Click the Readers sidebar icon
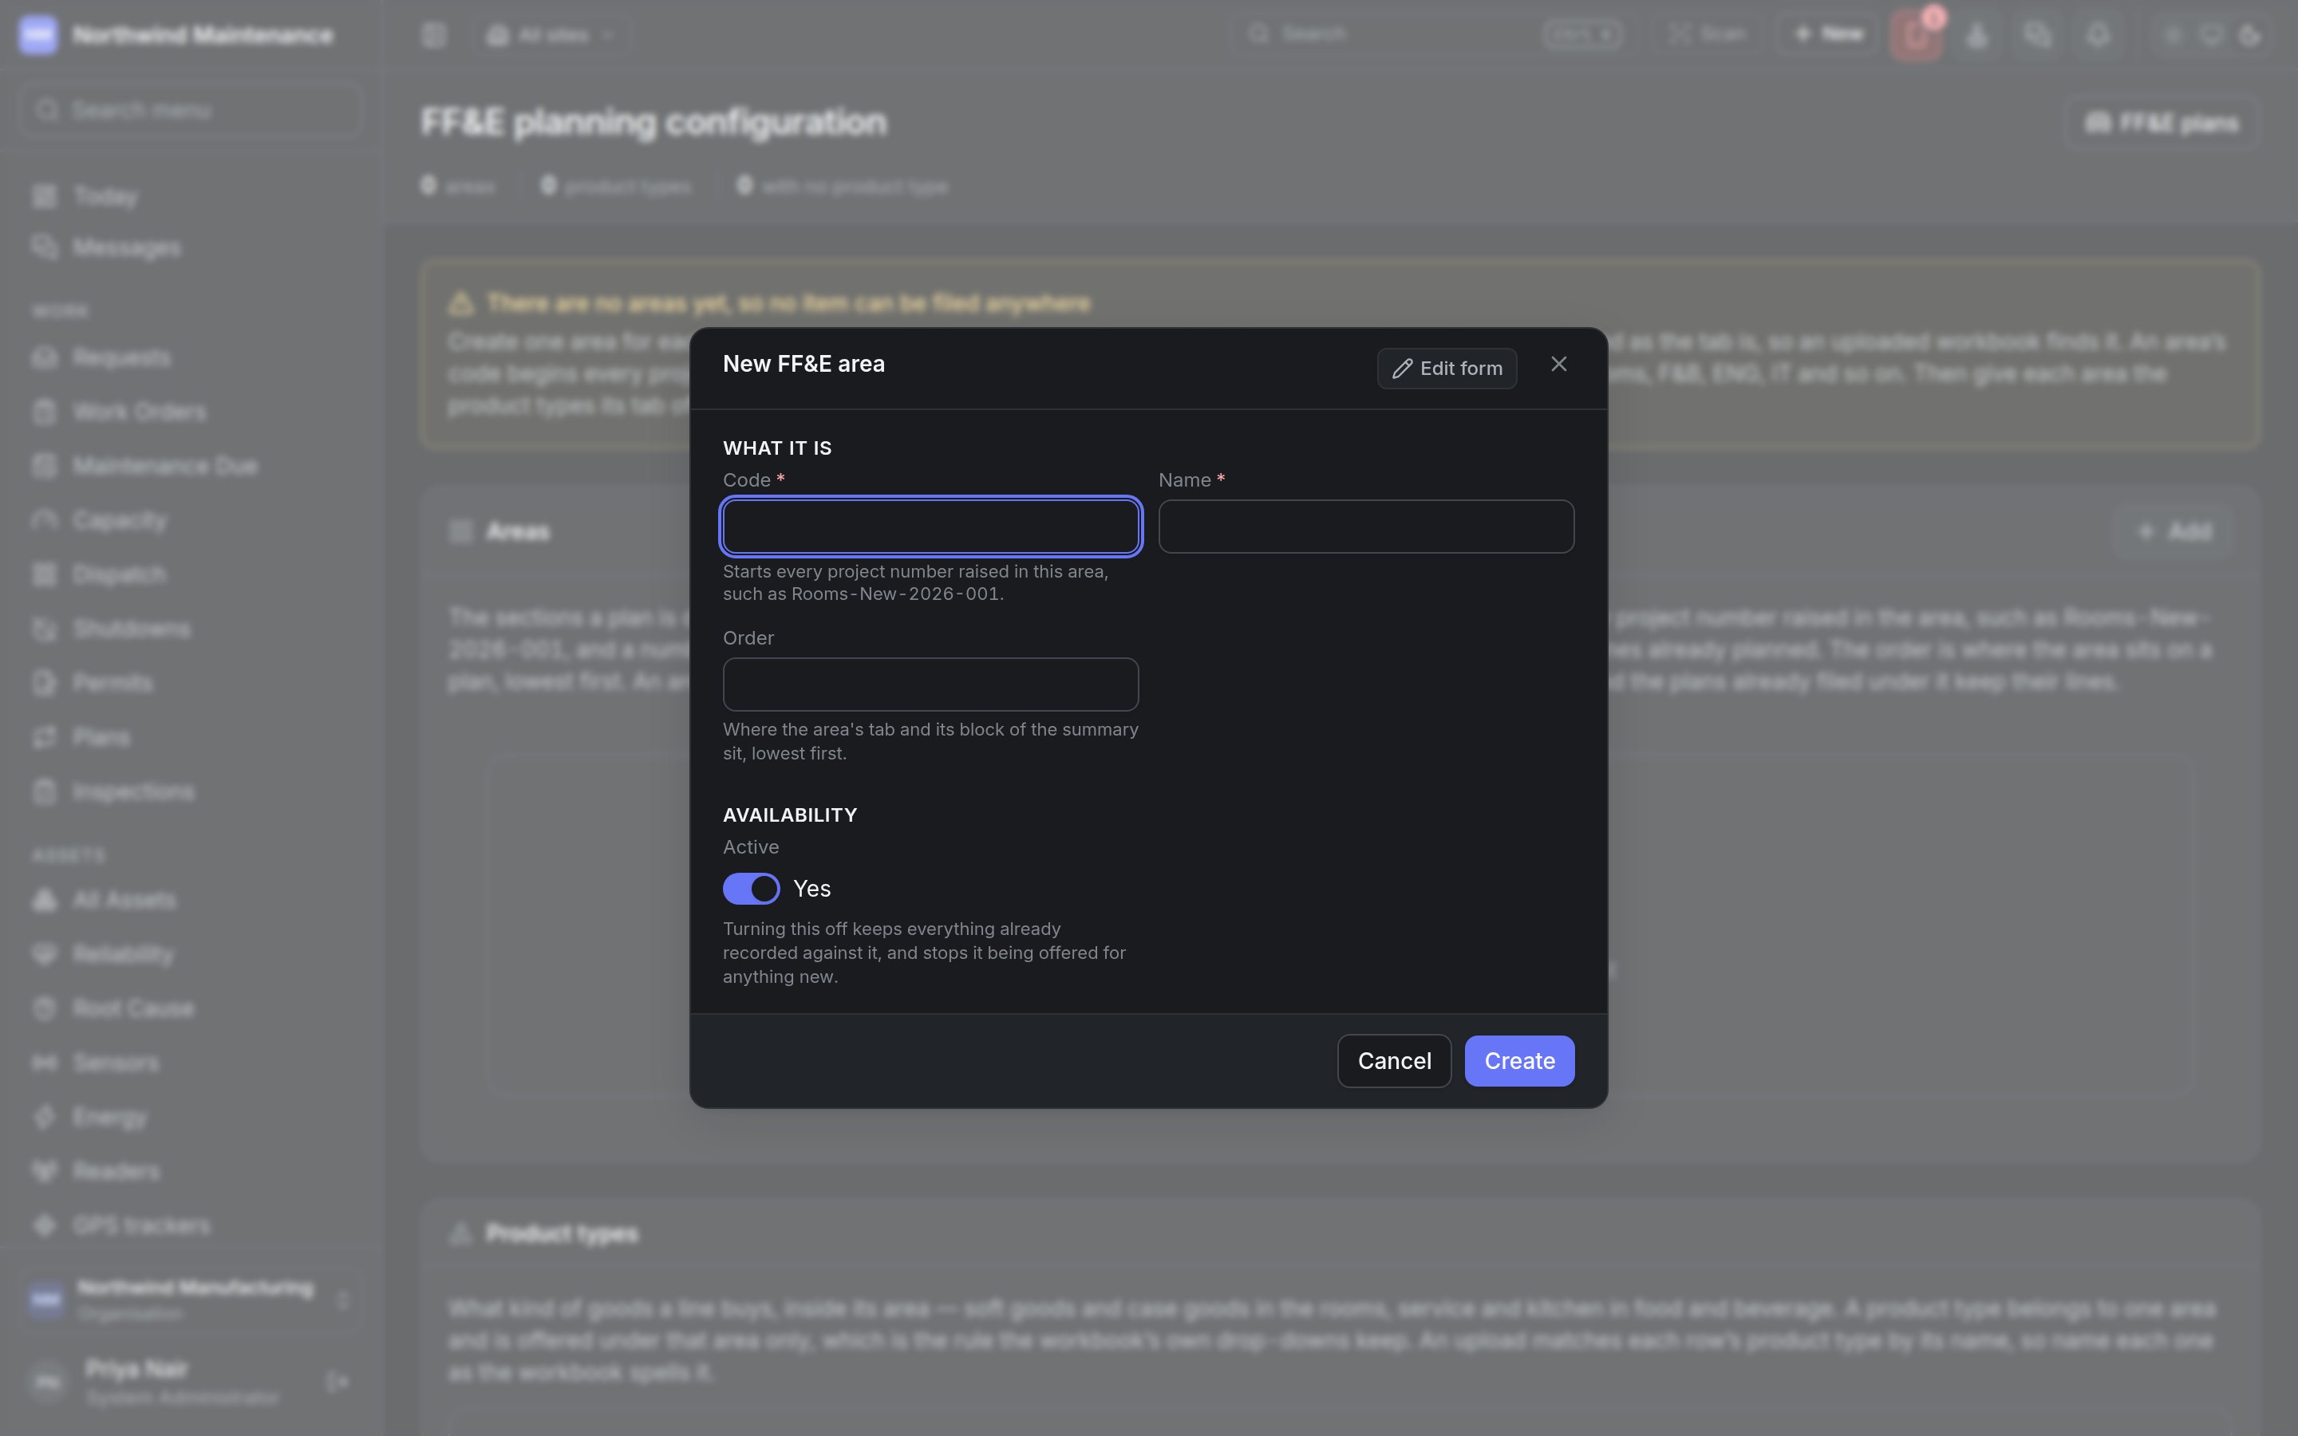Viewport: 2298px width, 1436px height. coord(45,1171)
